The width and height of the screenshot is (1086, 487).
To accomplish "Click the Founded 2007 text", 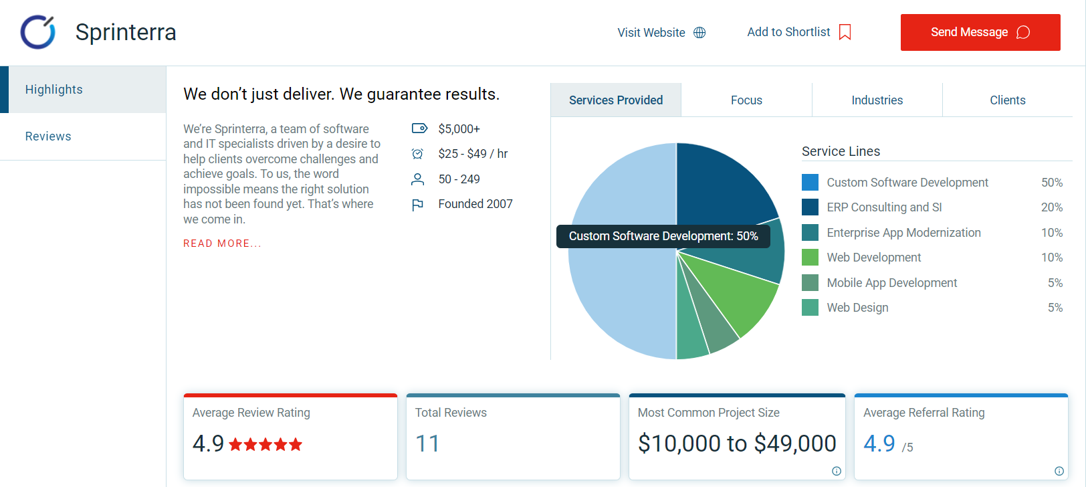I will 475,204.
